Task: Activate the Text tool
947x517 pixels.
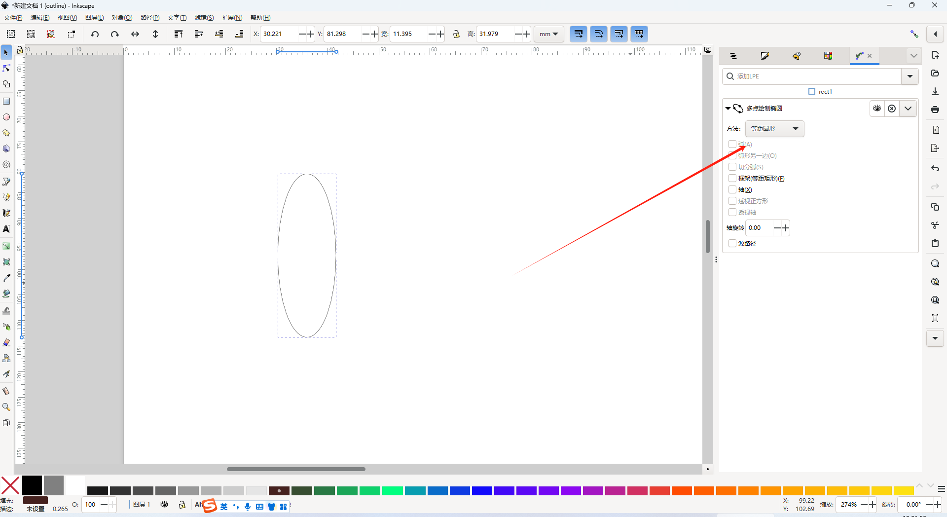Action: pyautogui.click(x=6, y=229)
